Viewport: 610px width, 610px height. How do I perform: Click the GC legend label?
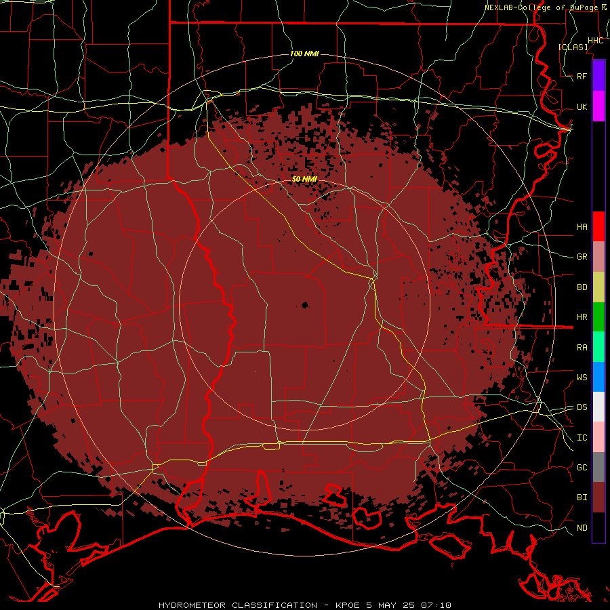[x=582, y=468]
